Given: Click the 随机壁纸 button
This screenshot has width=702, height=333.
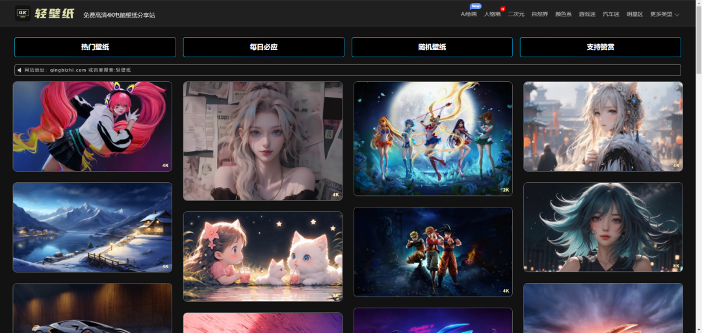Looking at the screenshot, I should 432,47.
